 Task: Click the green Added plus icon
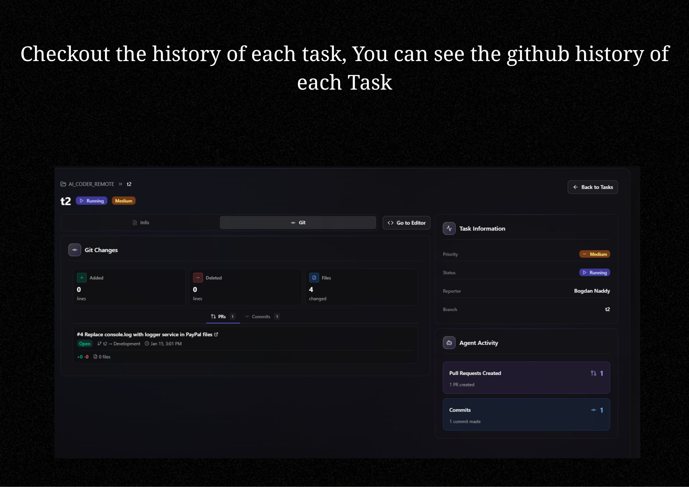click(x=82, y=278)
